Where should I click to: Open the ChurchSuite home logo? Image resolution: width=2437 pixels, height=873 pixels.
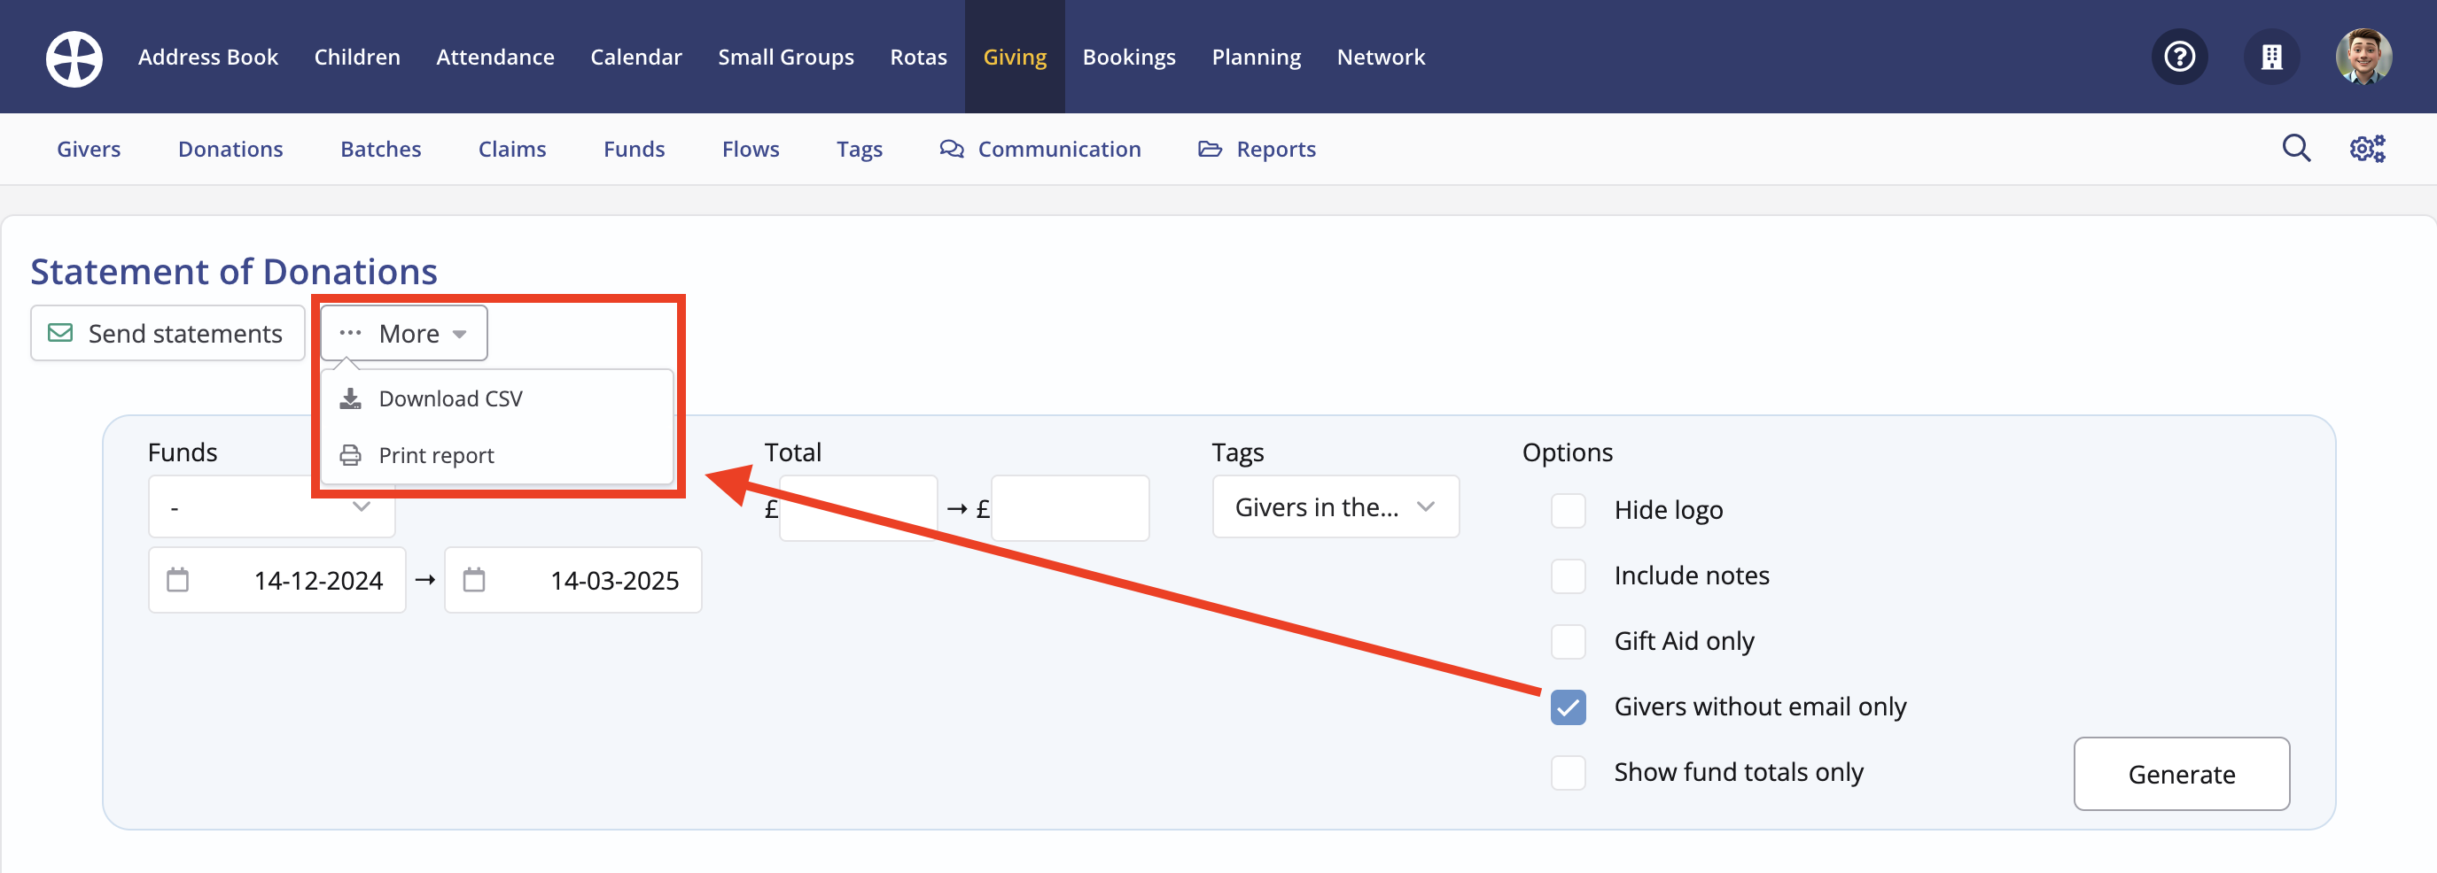[74, 58]
